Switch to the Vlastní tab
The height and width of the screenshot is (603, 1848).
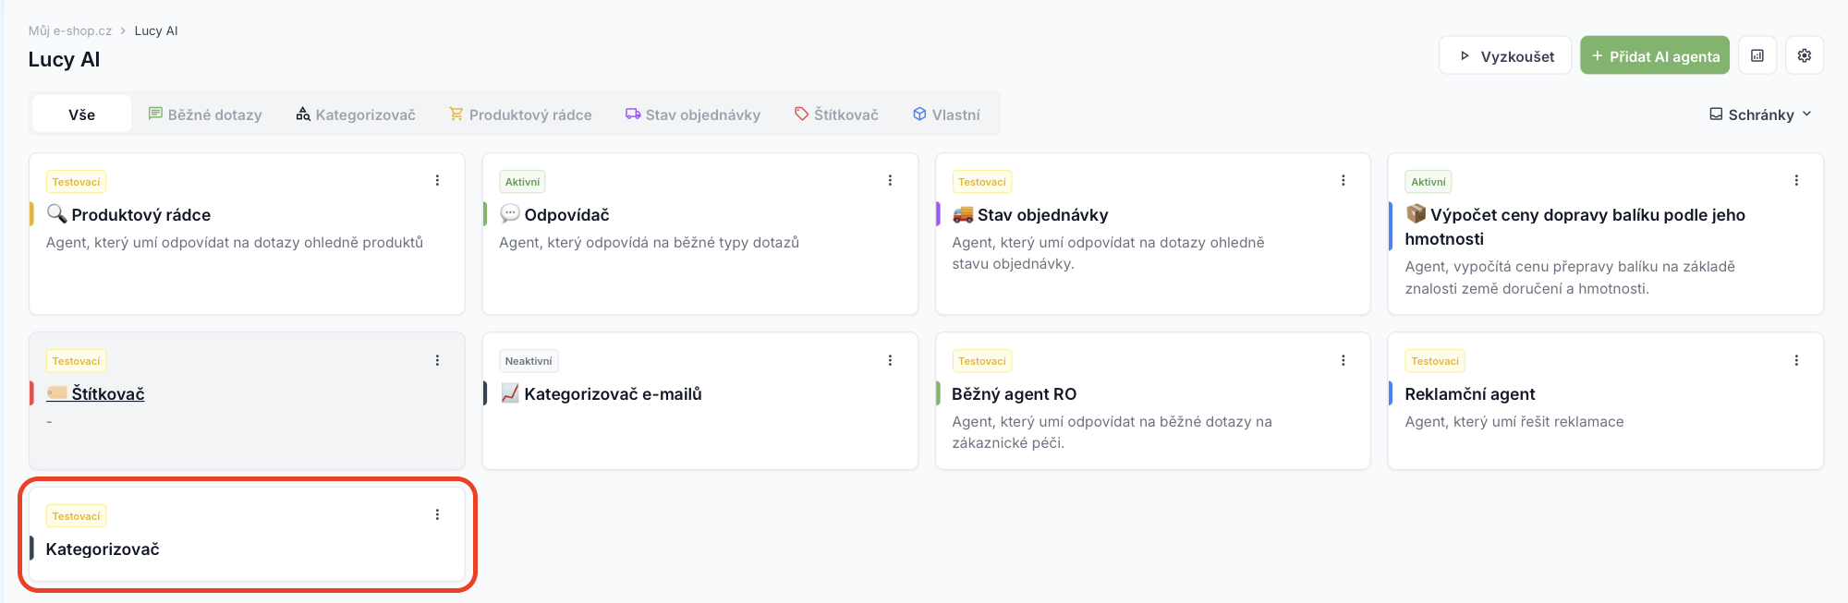(946, 115)
